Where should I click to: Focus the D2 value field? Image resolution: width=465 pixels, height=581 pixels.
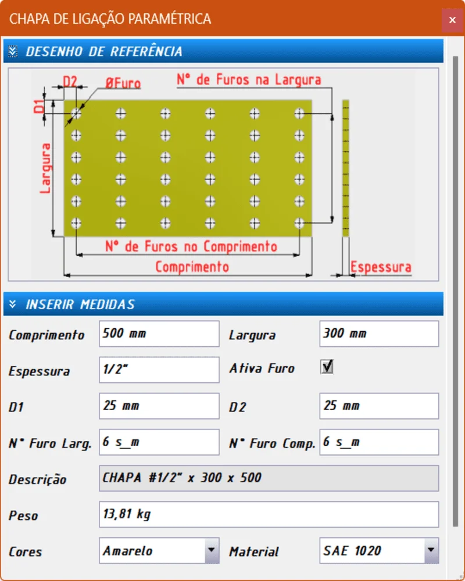pos(379,406)
